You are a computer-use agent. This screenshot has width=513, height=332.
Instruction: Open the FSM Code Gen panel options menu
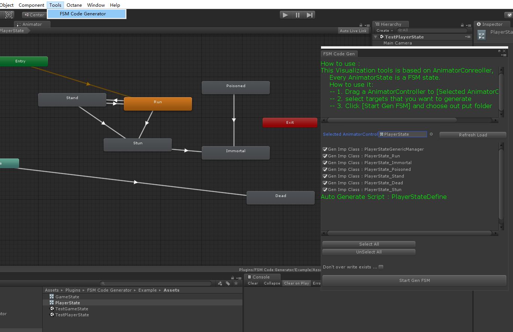coord(504,55)
